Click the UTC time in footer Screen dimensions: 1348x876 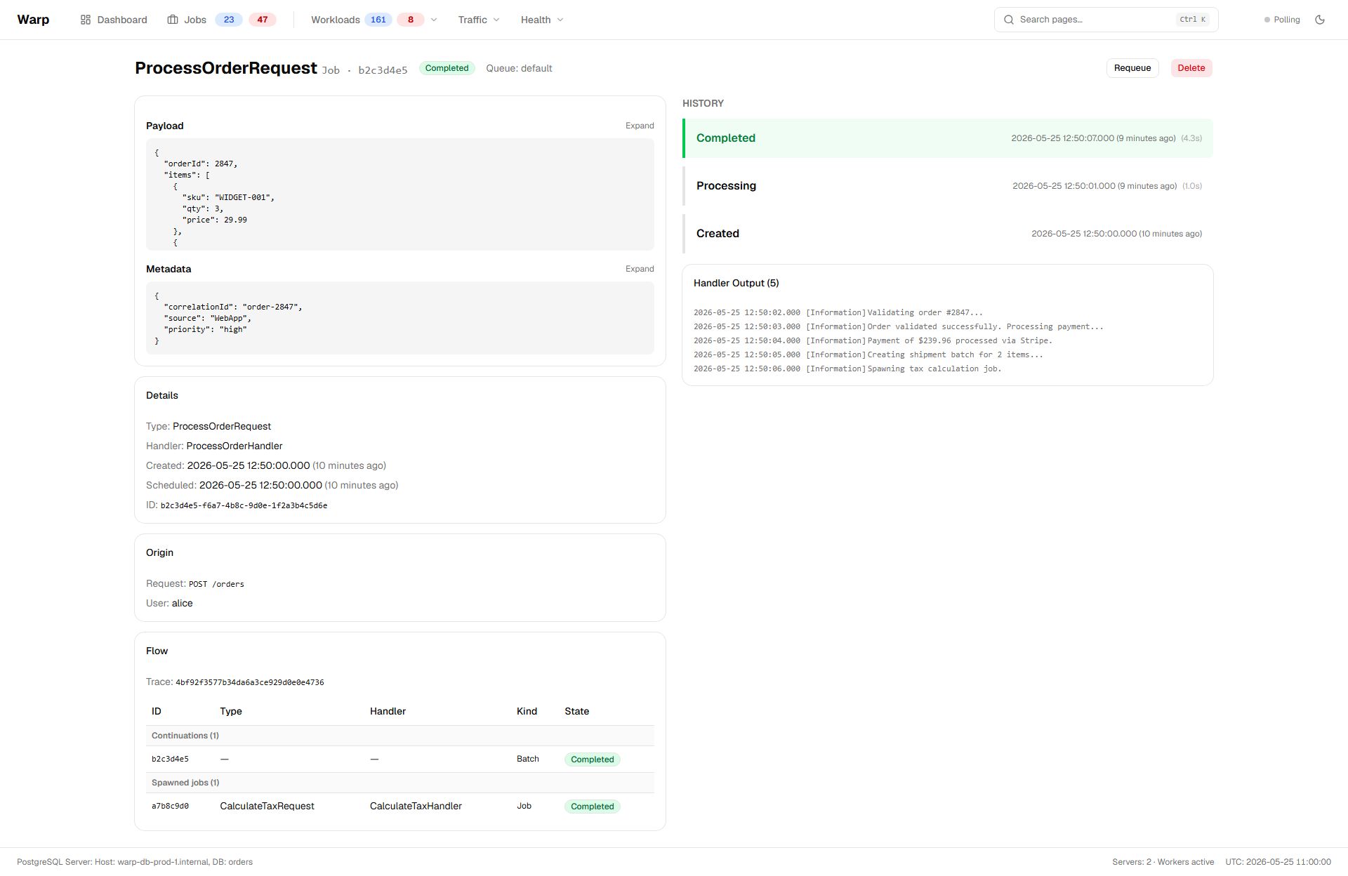1278,862
